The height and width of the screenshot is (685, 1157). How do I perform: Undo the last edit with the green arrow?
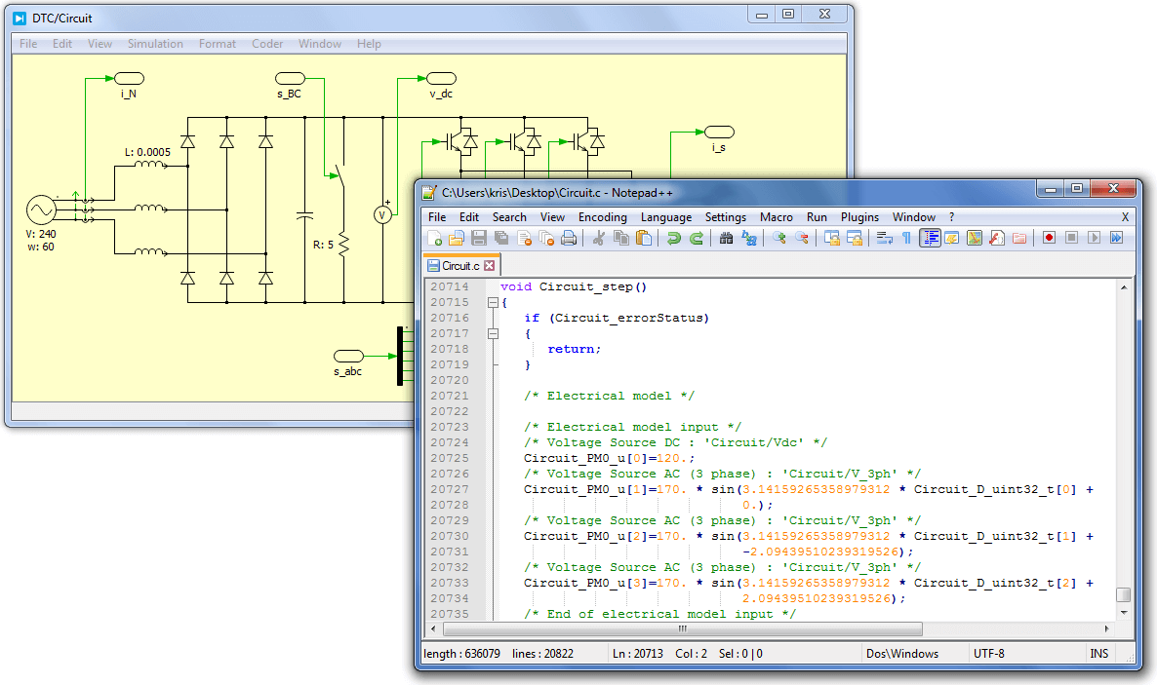click(673, 239)
